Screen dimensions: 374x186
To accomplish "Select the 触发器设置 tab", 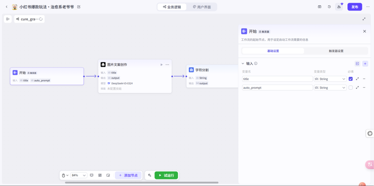I will (x=336, y=51).
